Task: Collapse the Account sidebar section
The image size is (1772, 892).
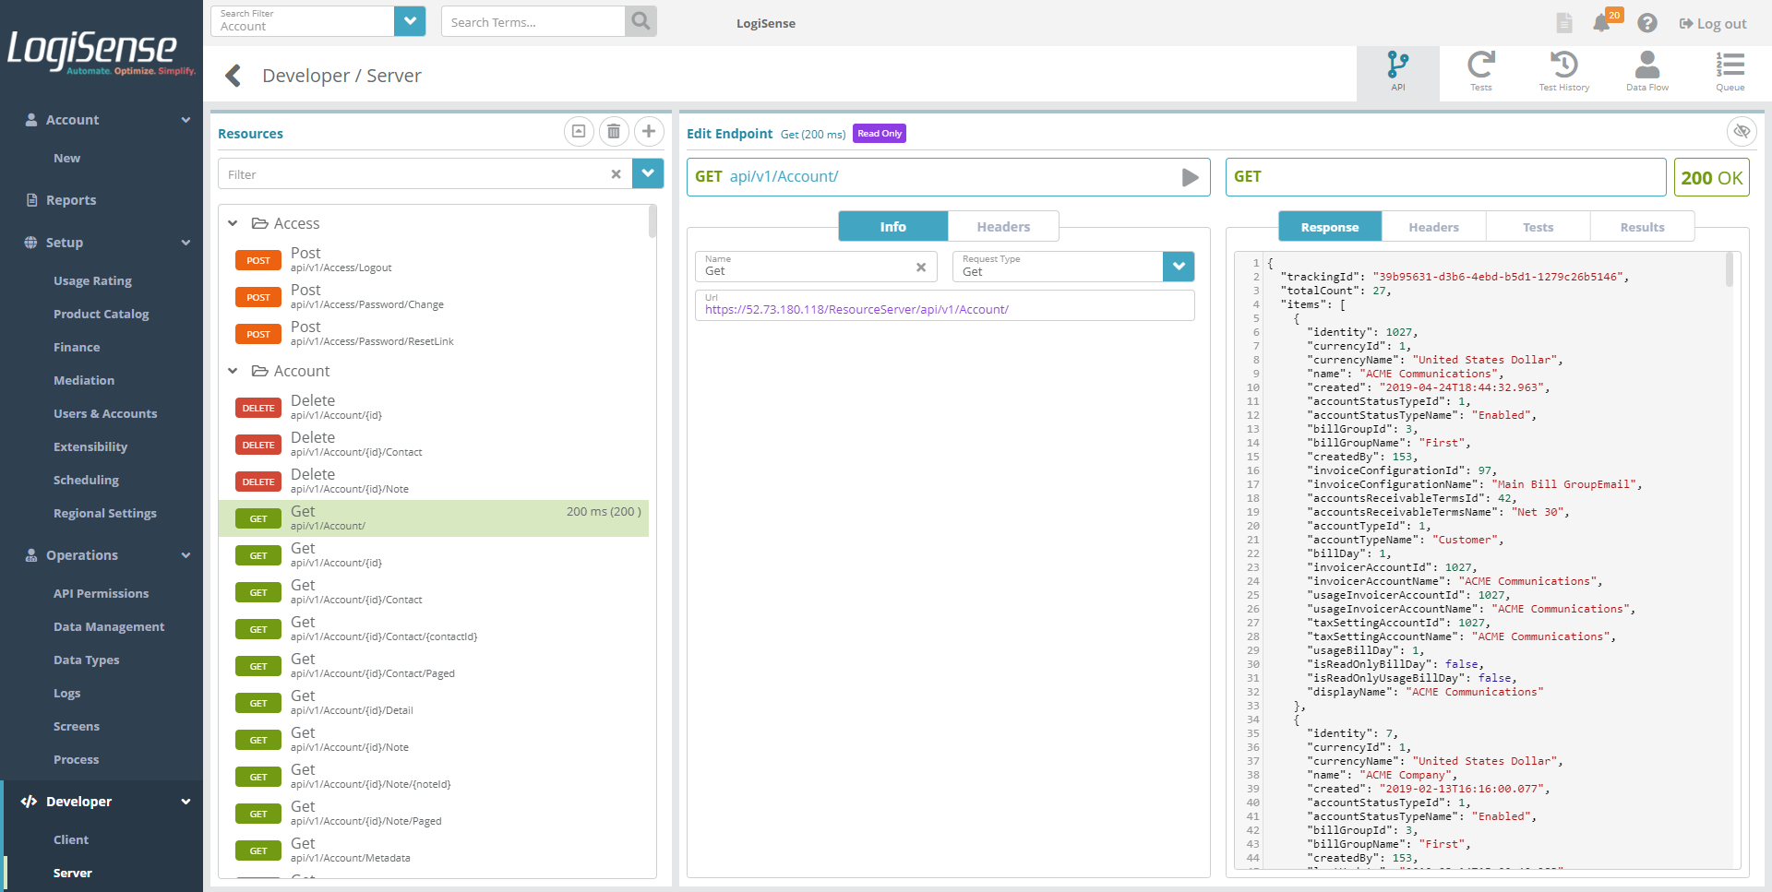Action: pos(186,120)
